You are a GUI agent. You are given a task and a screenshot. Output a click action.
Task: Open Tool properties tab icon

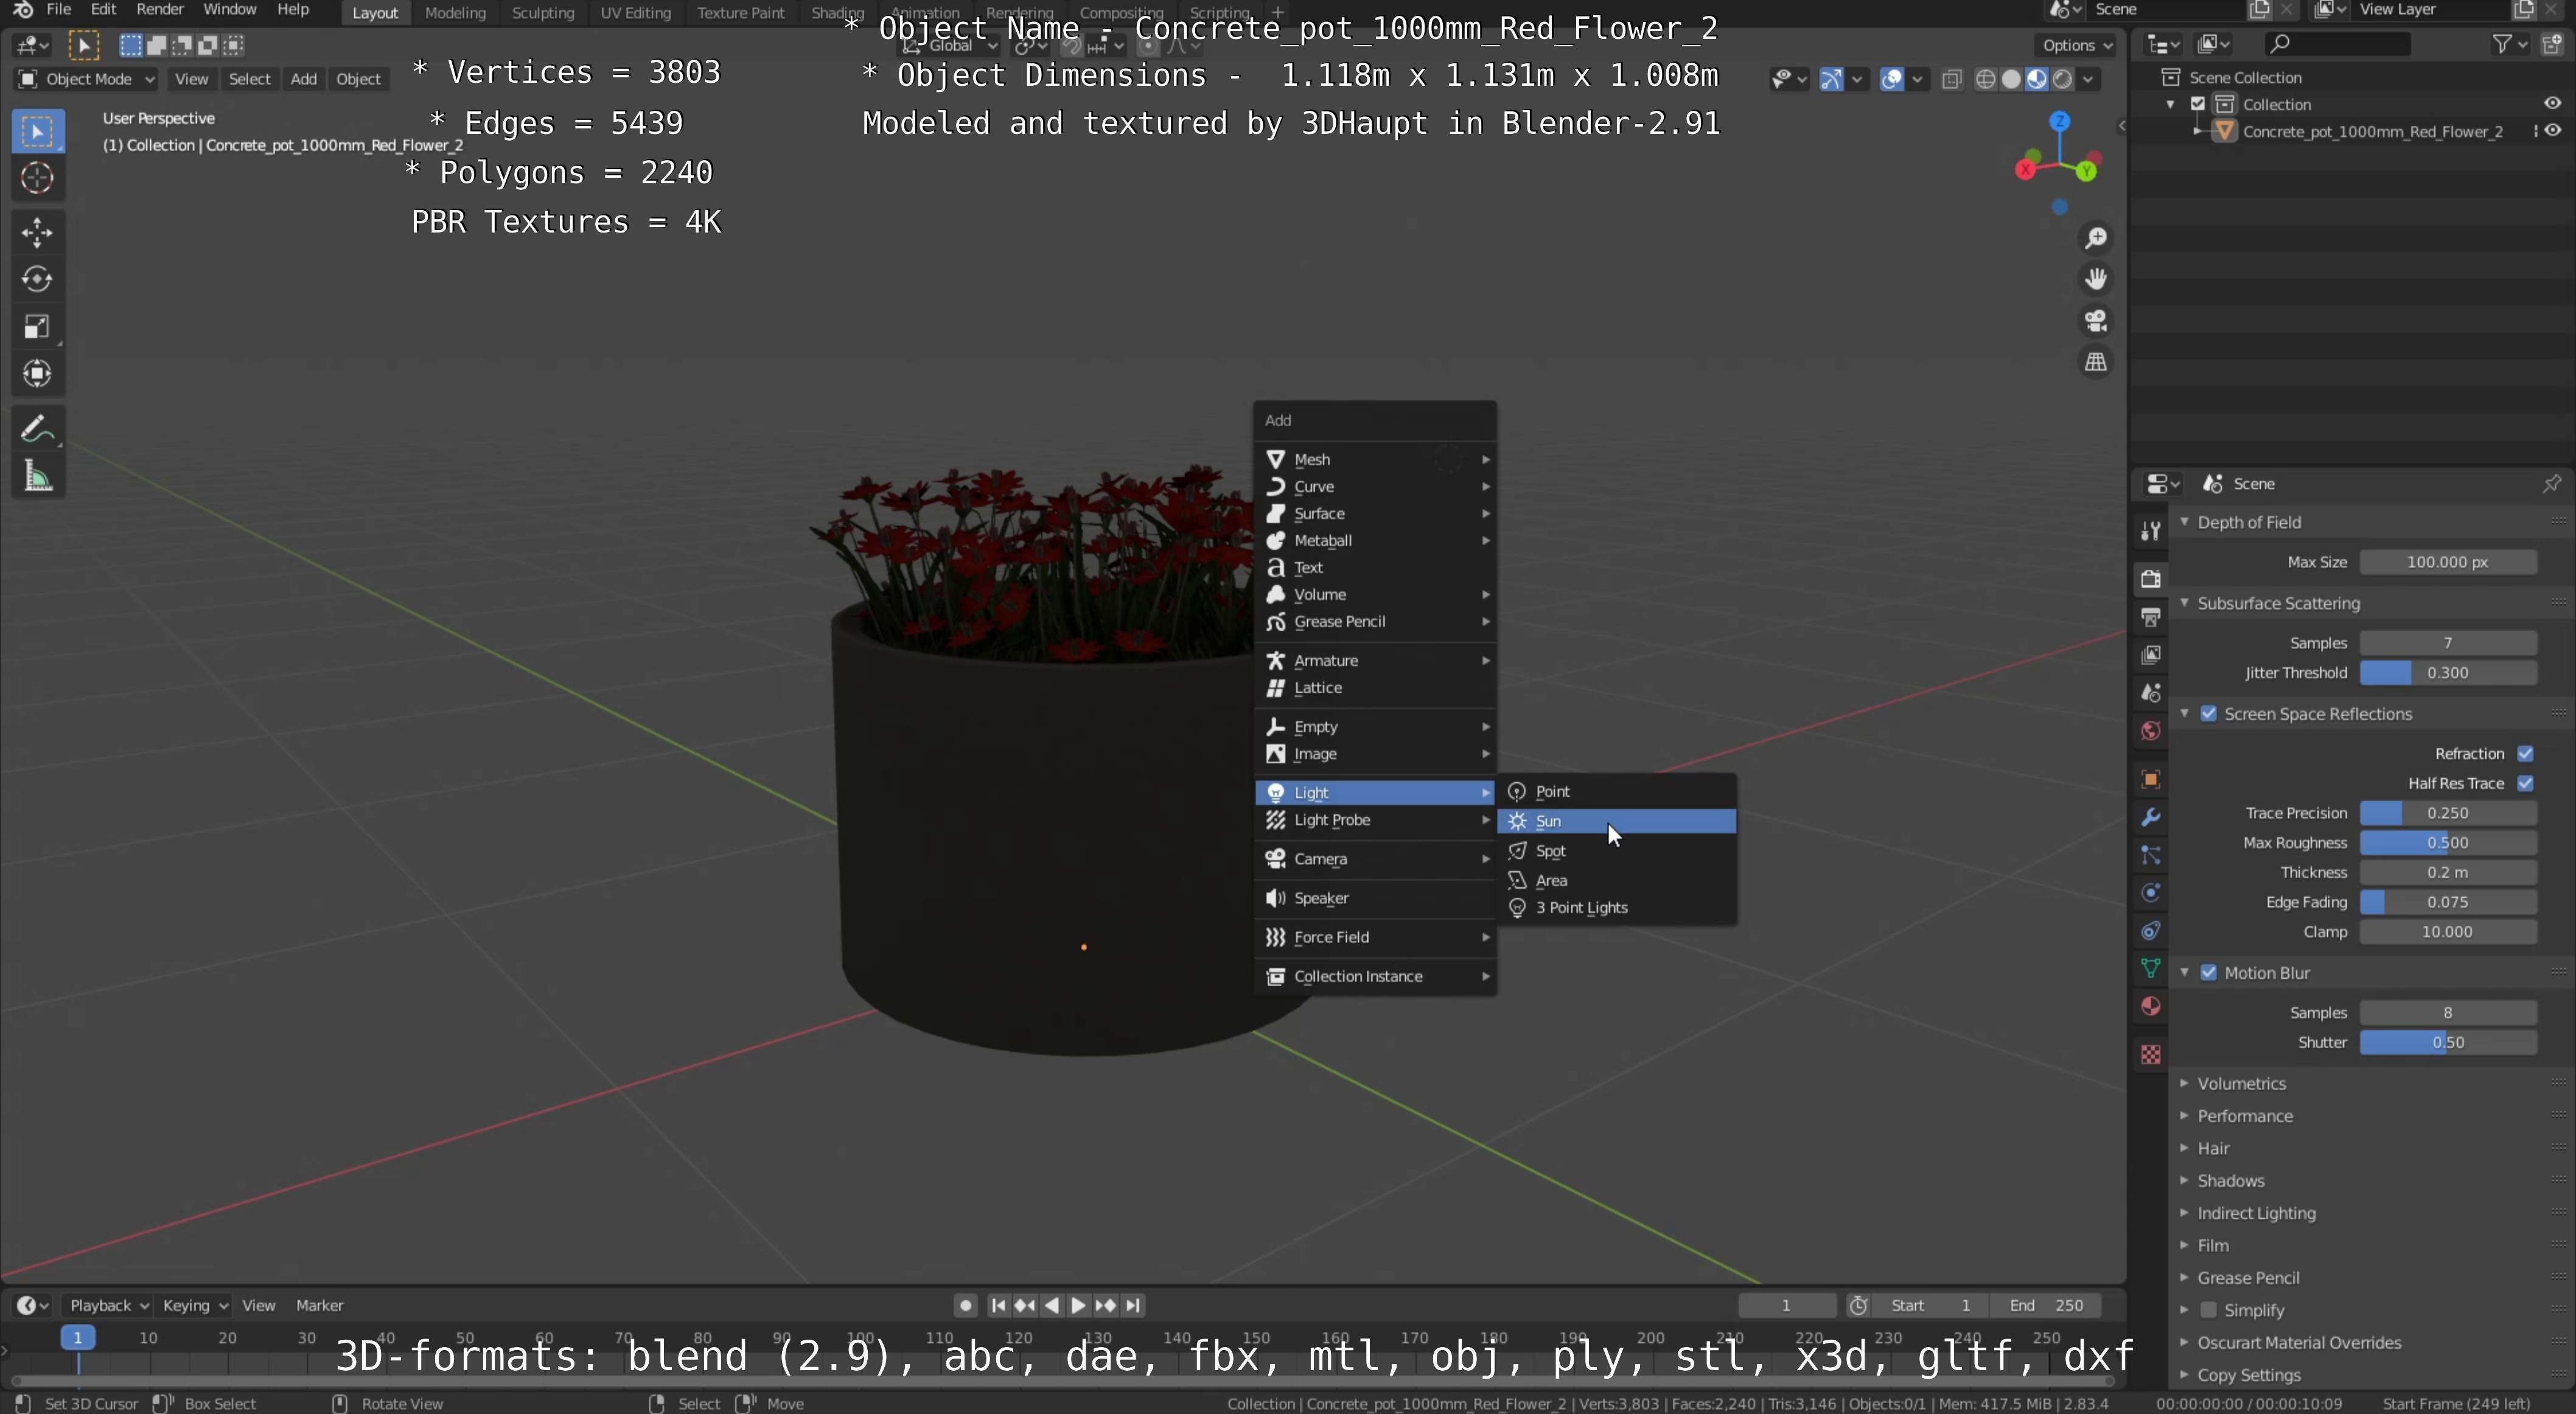[2150, 531]
